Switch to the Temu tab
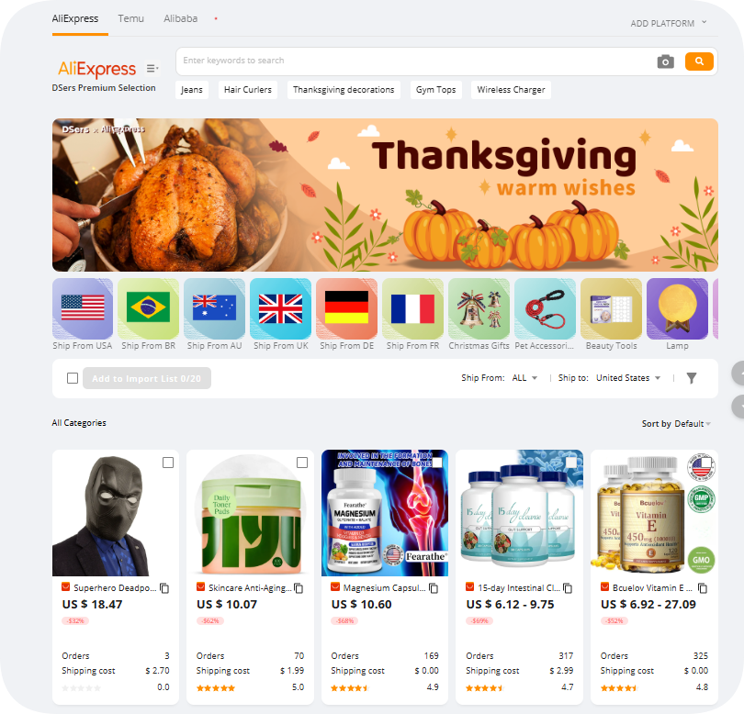Image resolution: width=744 pixels, height=714 pixels. (x=131, y=18)
